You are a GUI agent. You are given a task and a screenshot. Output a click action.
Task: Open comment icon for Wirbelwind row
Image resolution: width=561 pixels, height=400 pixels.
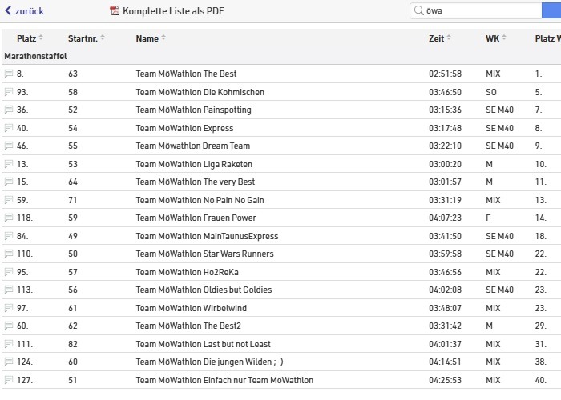tap(9, 308)
